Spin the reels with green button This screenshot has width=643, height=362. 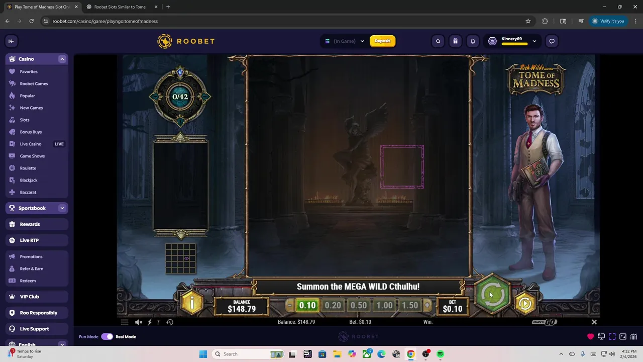[492, 295]
